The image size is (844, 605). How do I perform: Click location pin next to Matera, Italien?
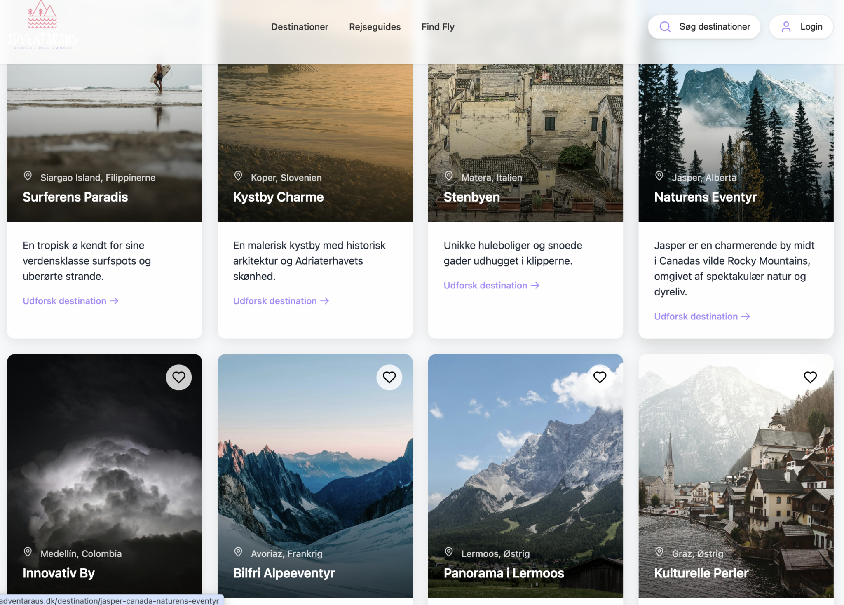(x=449, y=176)
